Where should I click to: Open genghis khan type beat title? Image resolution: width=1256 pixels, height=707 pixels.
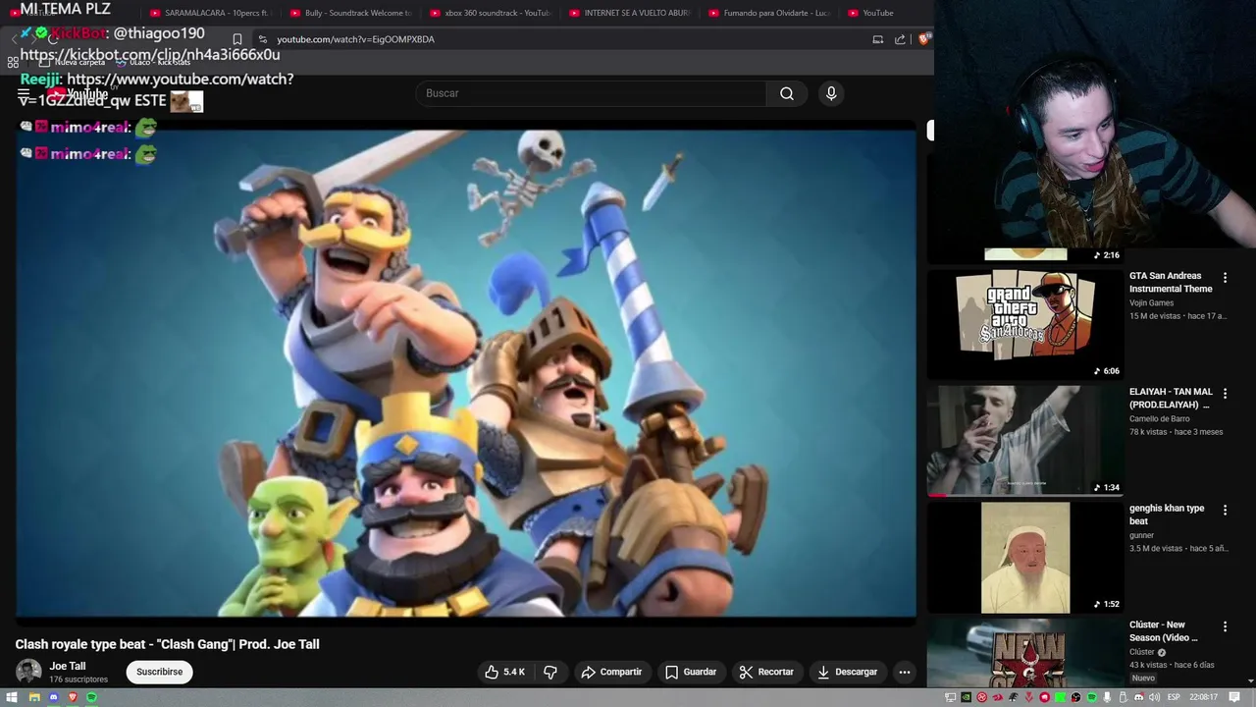[1167, 515]
